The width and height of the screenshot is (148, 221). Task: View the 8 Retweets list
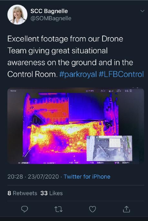[22, 193]
